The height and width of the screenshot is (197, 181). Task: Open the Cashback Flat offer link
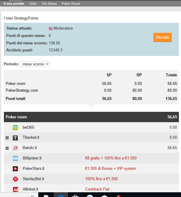(x=97, y=189)
